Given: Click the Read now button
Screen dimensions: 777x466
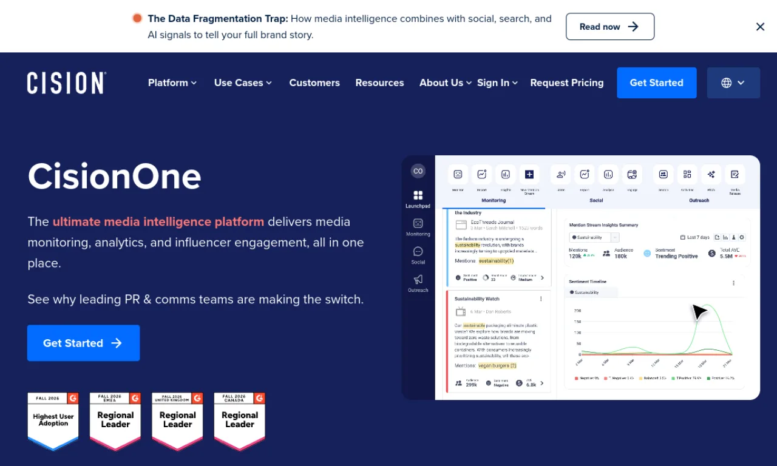Looking at the screenshot, I should click(x=610, y=27).
